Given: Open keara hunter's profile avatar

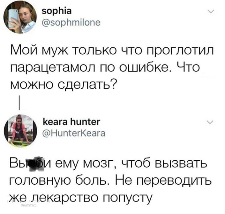Looking at the screenshot, I should point(20,131).
